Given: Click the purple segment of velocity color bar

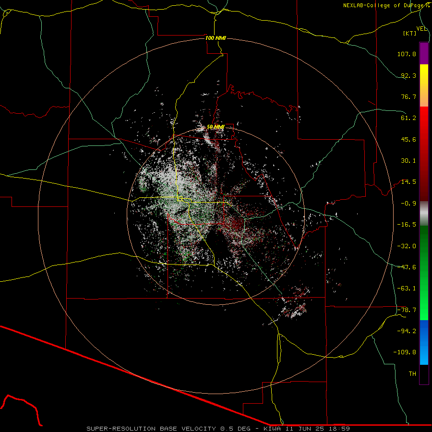Looking at the screenshot, I should click(x=424, y=53).
